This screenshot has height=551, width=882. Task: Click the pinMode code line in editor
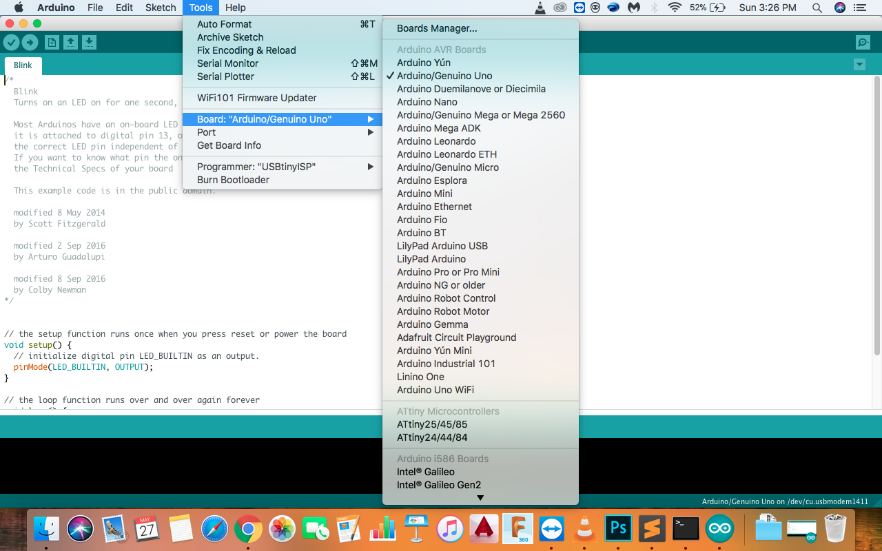(x=83, y=367)
